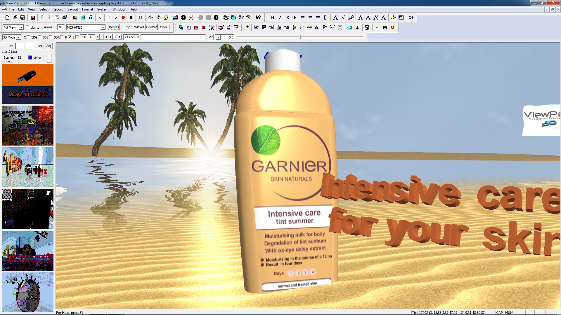Click the WPoint button

[x=139, y=27]
